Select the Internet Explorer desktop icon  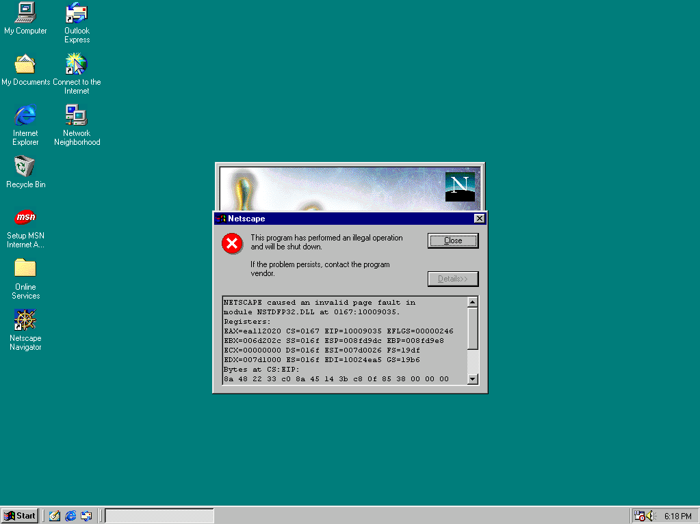pyautogui.click(x=25, y=125)
